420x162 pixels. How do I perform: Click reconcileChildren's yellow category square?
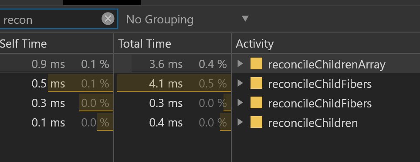point(256,122)
